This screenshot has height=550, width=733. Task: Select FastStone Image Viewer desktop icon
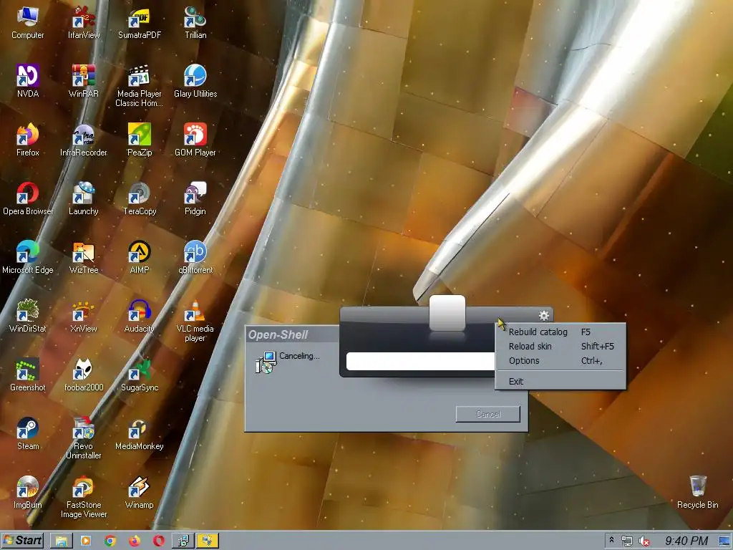84,497
